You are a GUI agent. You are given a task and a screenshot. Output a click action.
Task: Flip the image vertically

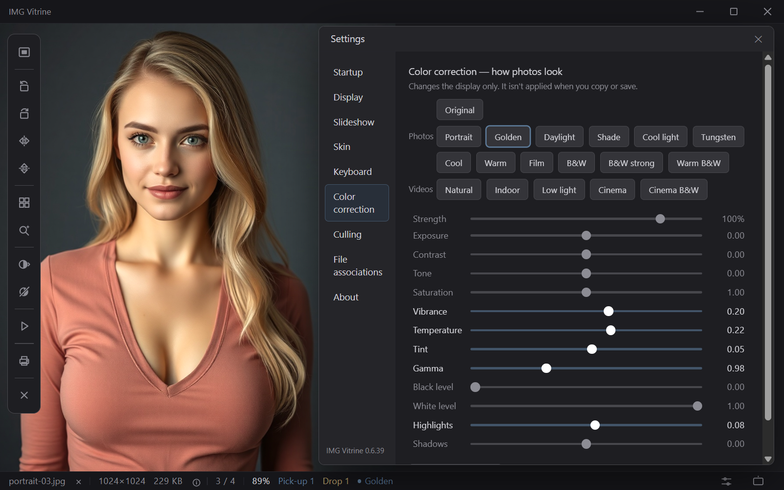pyautogui.click(x=24, y=168)
